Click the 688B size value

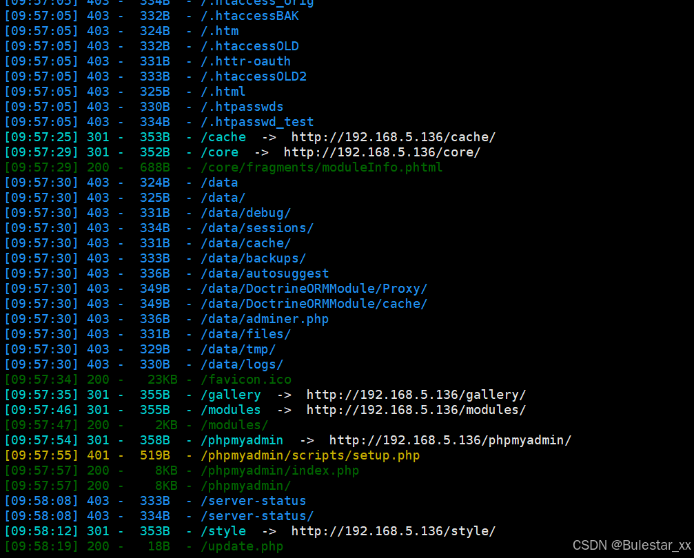pos(155,167)
